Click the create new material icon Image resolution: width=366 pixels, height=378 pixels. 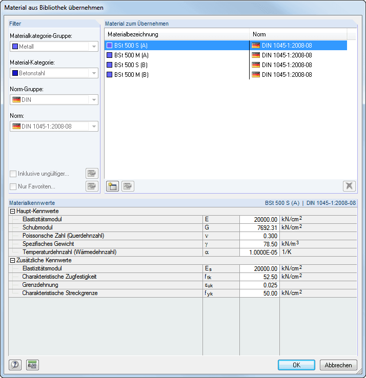pos(112,186)
